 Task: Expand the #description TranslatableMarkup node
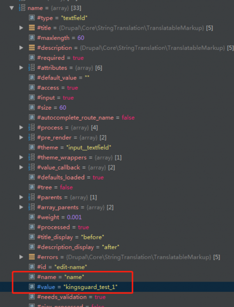[21, 48]
